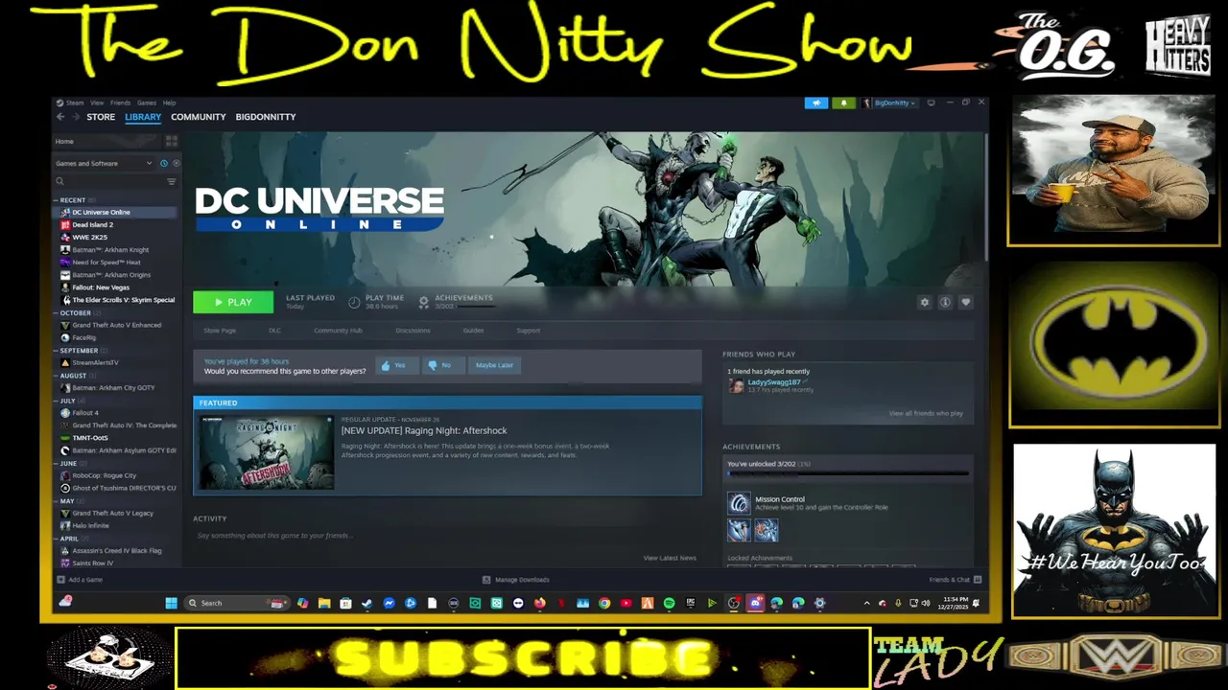This screenshot has height=690, width=1228.
Task: Click the achievements progress bar
Action: [x=847, y=473]
